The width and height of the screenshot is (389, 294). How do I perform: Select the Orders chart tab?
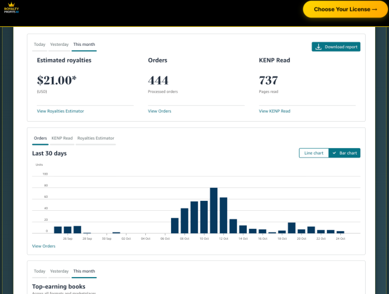40,139
